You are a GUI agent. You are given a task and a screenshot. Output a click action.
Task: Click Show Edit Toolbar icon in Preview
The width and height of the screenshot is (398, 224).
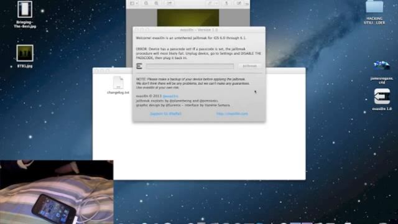click(x=239, y=3)
